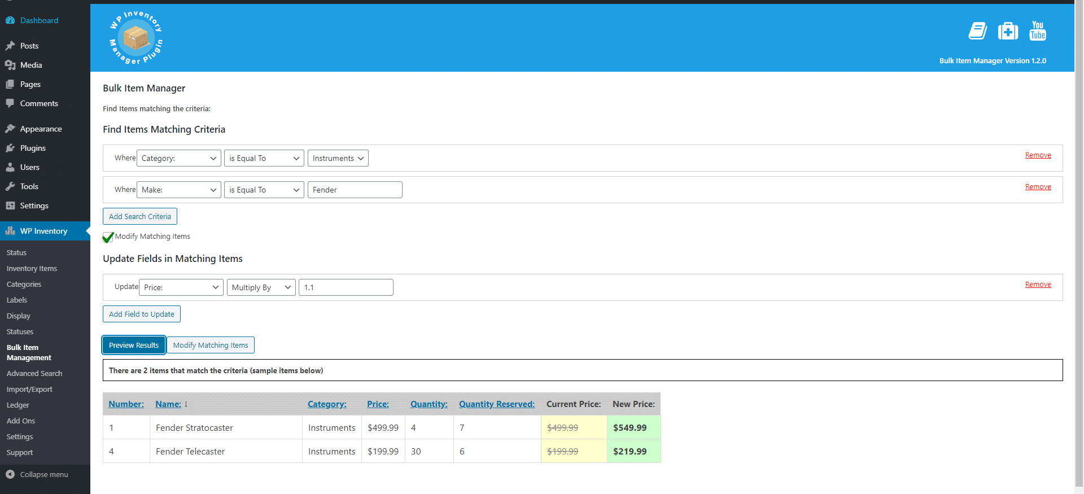
Task: Open the Multiply By operation dropdown
Action: (x=261, y=287)
